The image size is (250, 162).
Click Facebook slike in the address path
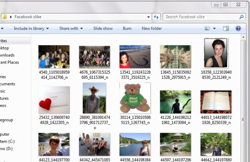[x=28, y=17]
